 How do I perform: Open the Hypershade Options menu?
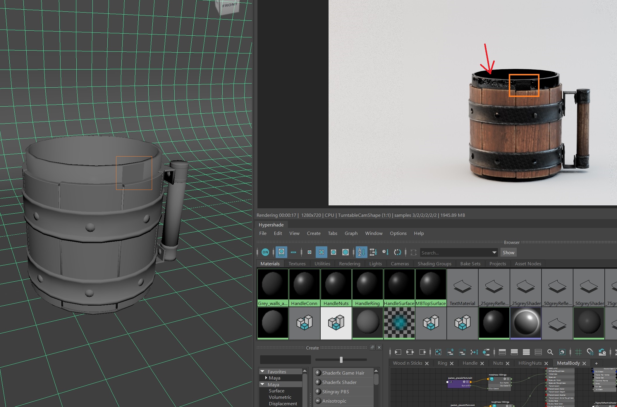point(398,233)
